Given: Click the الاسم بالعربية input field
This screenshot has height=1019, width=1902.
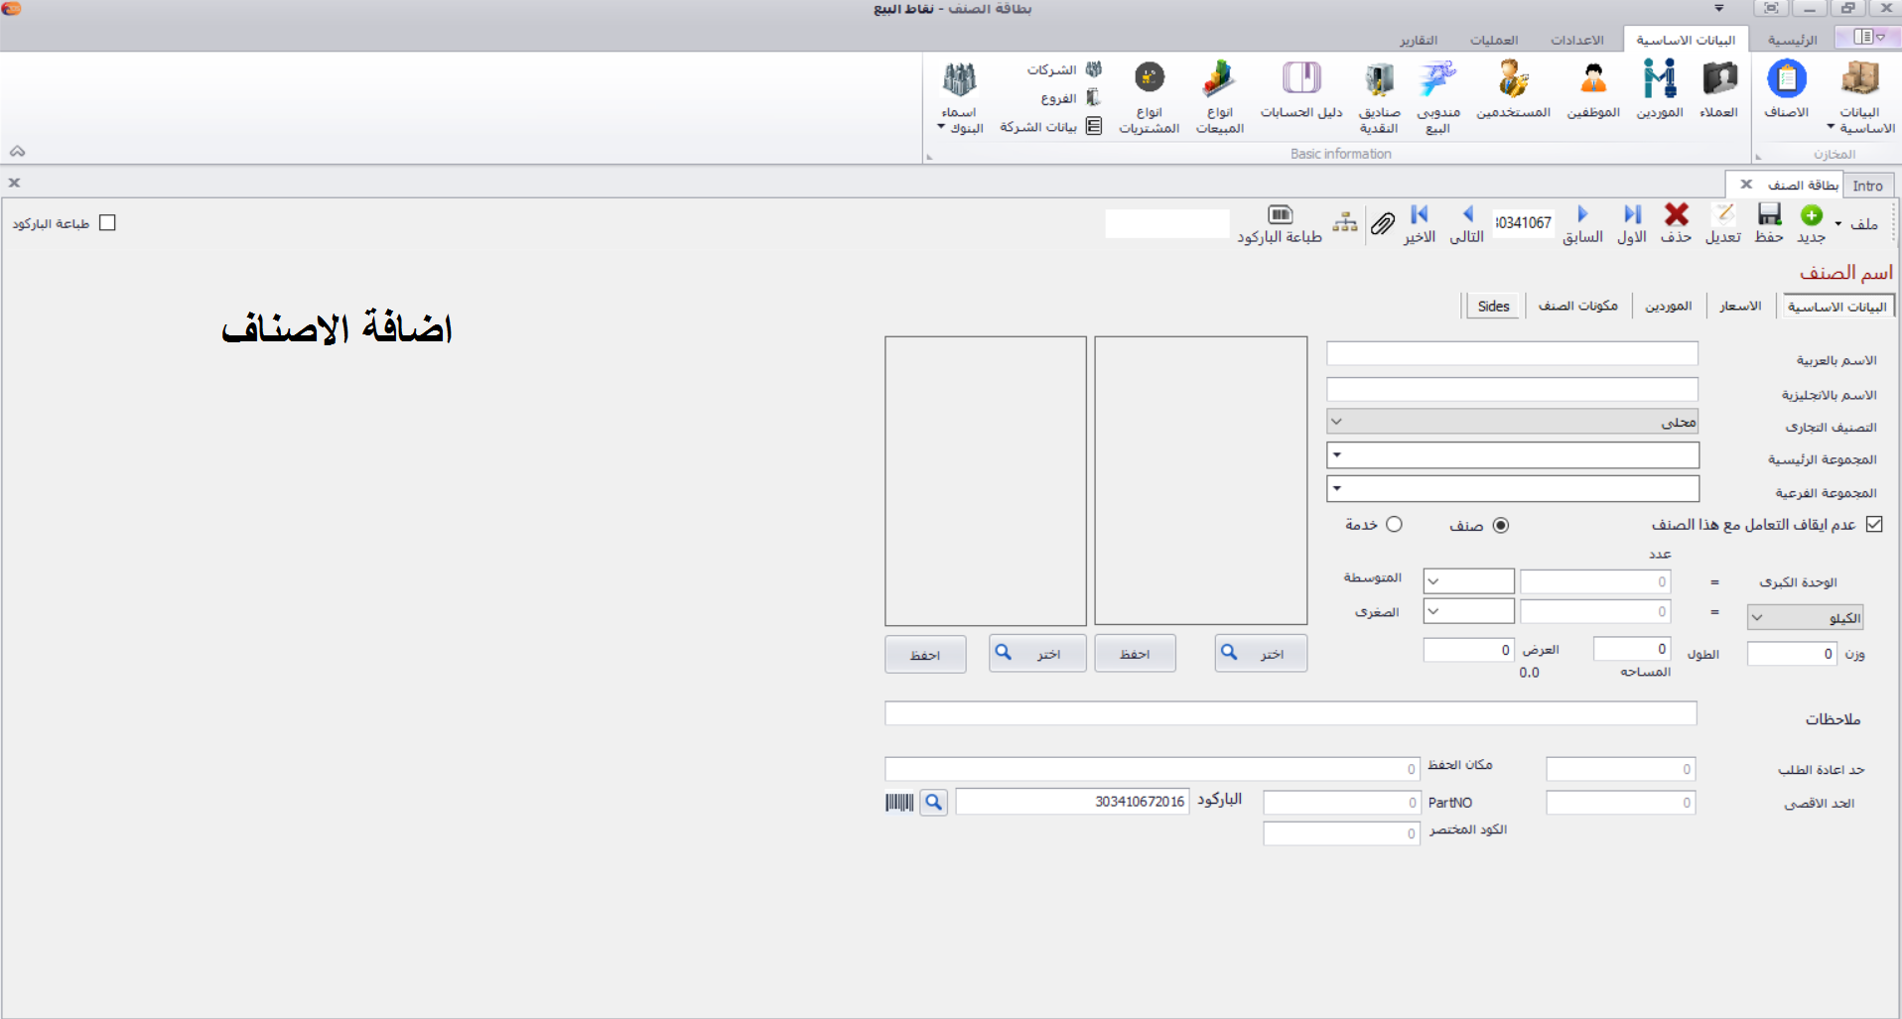Looking at the screenshot, I should click(1512, 354).
